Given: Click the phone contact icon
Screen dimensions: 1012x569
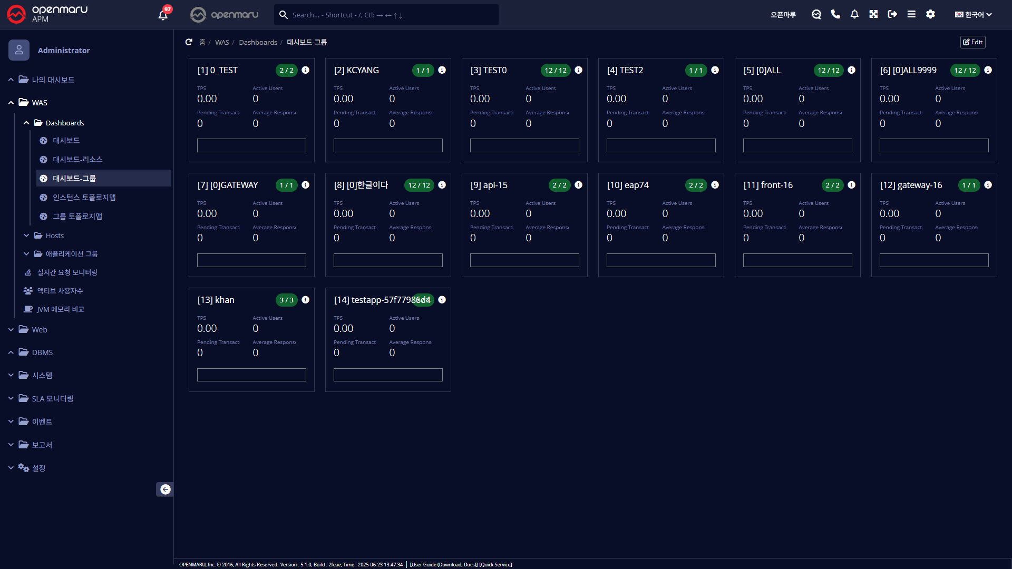Looking at the screenshot, I should point(835,14).
